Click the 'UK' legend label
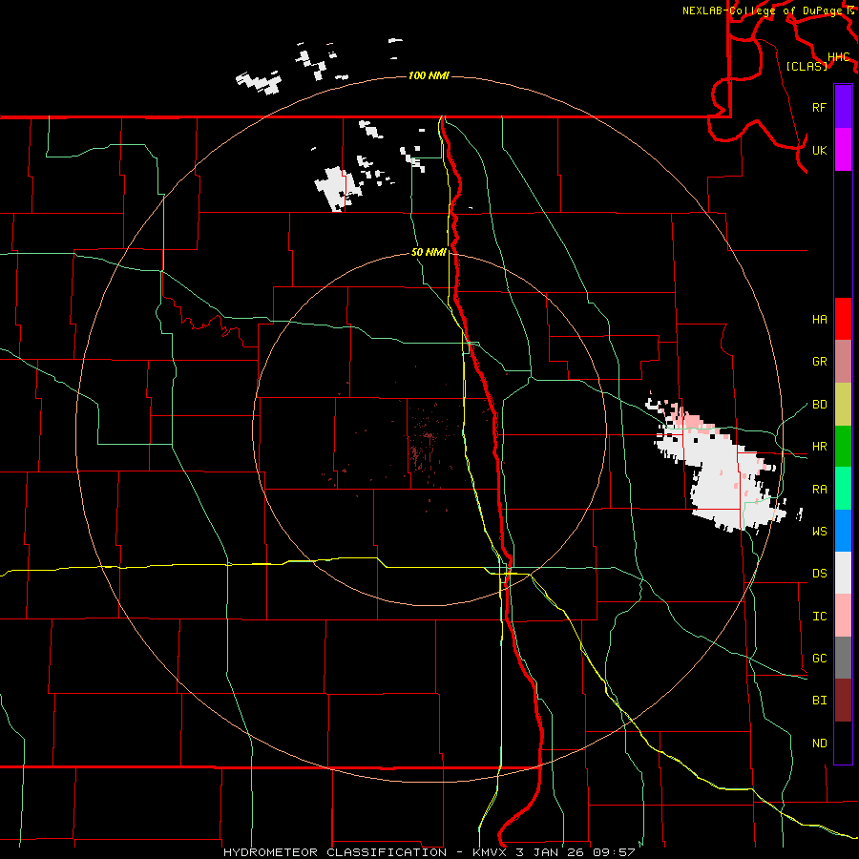 coord(819,150)
